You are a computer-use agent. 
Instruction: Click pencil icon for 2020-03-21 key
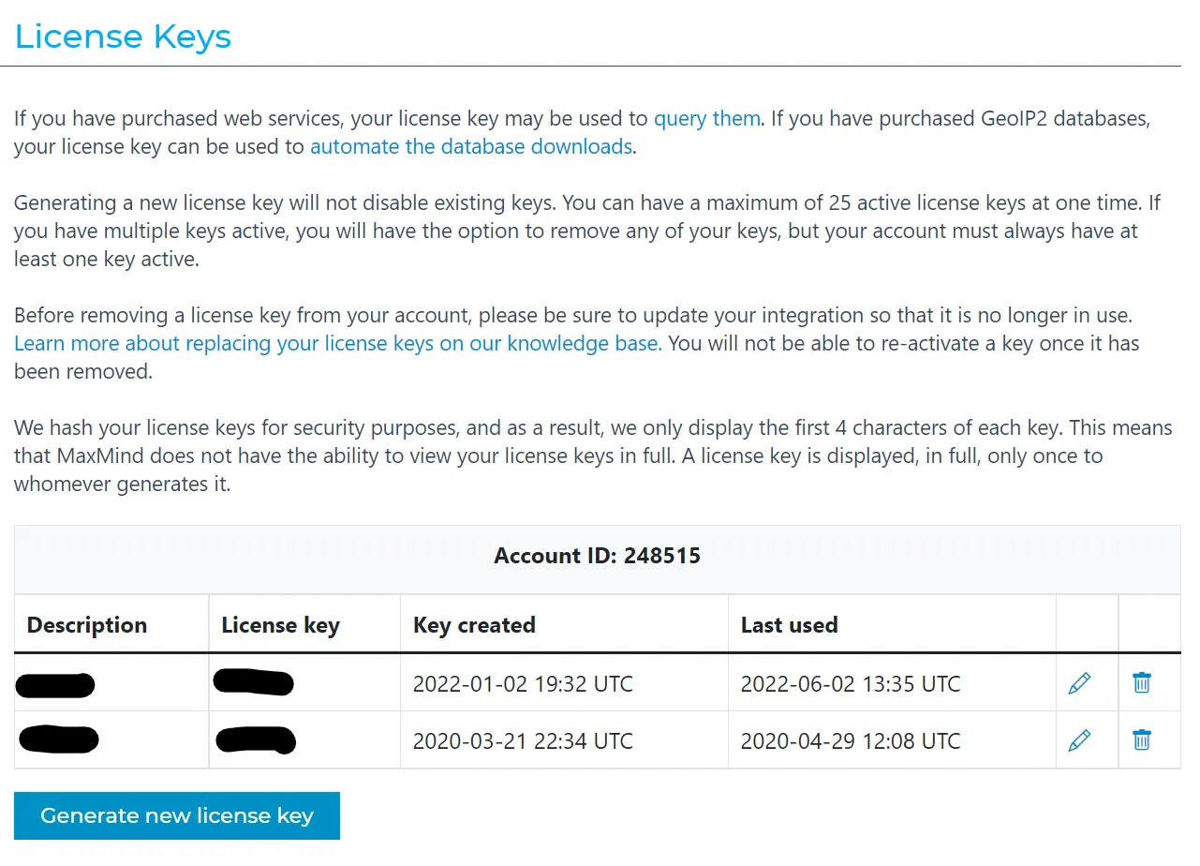pyautogui.click(x=1079, y=740)
